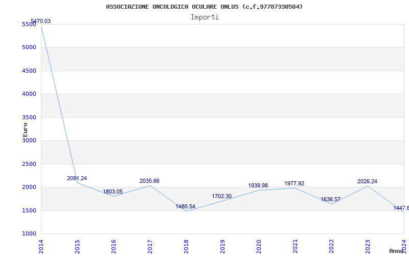Click the 5470.03 data point label
409x256 pixels.
[41, 21]
